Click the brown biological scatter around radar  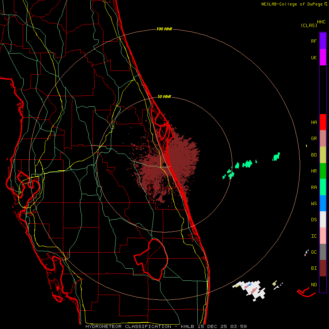click(x=166, y=164)
